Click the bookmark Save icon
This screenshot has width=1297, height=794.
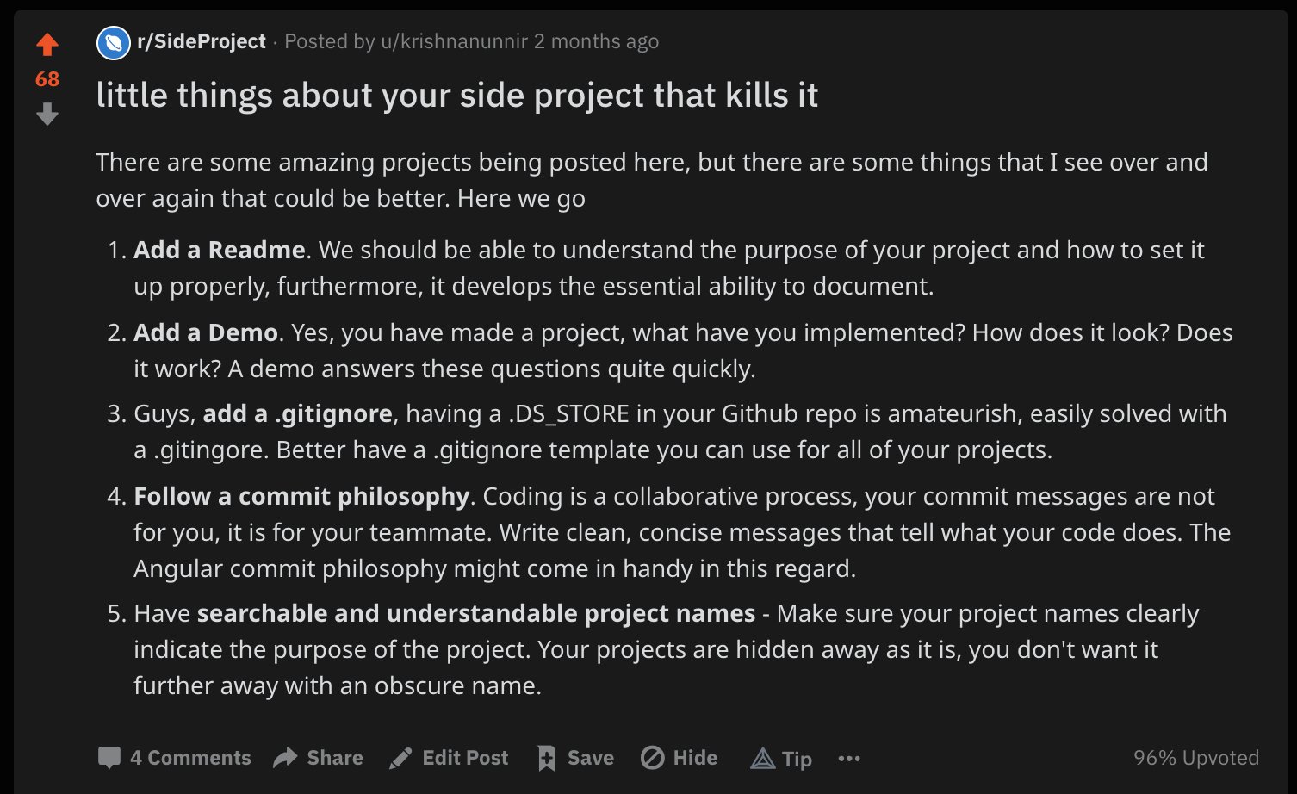pos(546,758)
